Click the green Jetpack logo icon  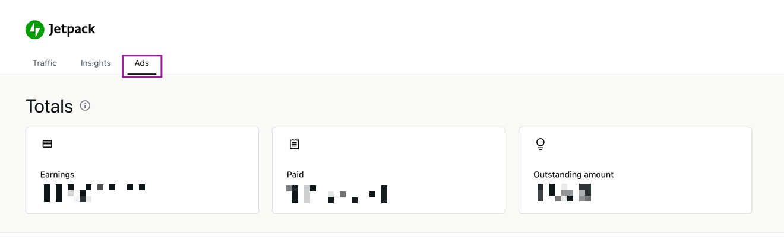click(35, 29)
